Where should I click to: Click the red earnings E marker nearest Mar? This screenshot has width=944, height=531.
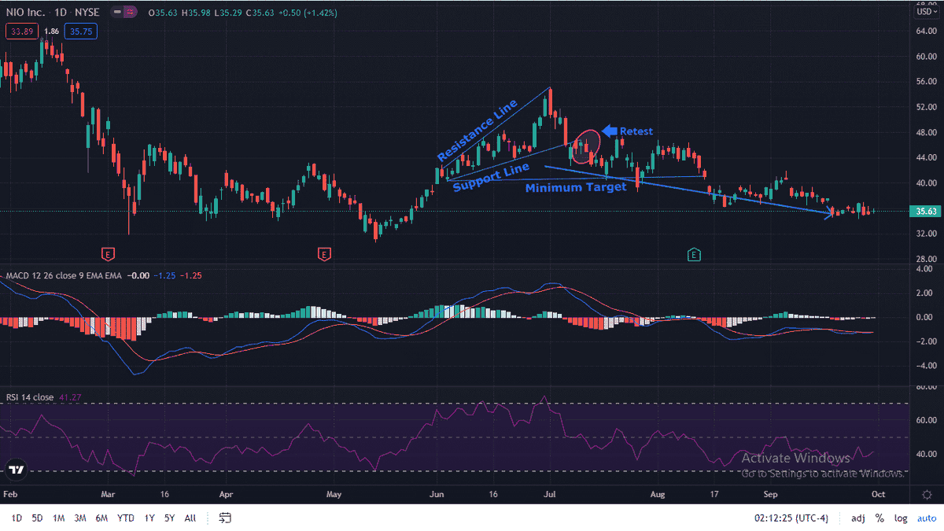(109, 253)
